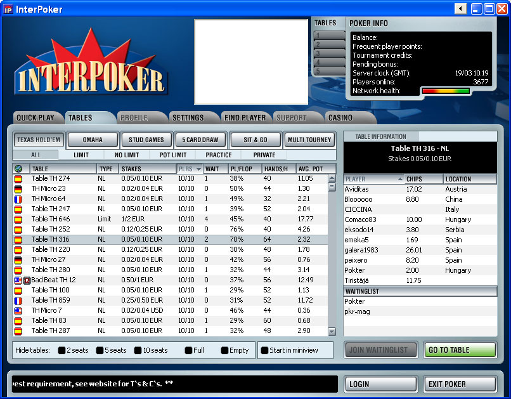Sort player list by PLAYER column
Screen dimensions: 511x399
tap(374, 179)
